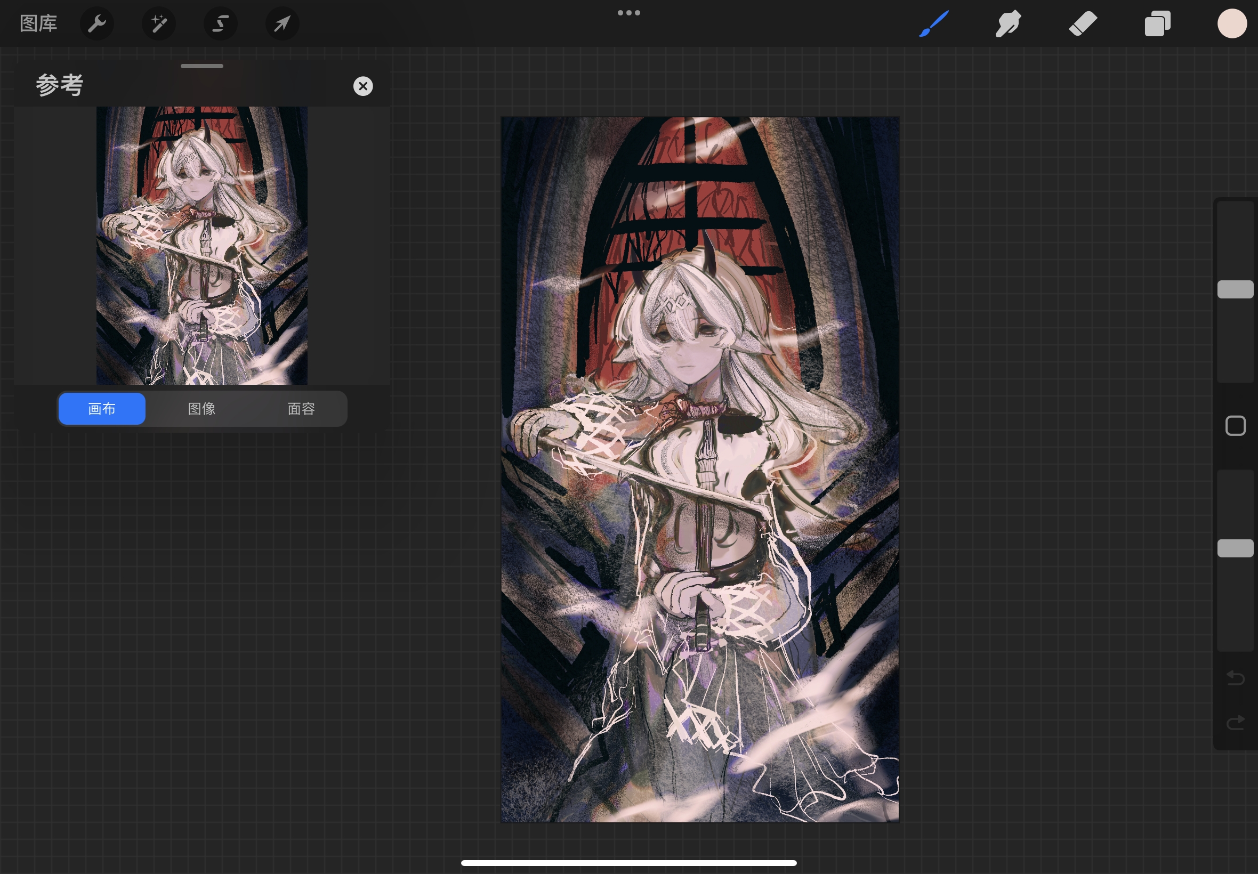Image resolution: width=1258 pixels, height=874 pixels.
Task: Switch reference to 面容 face tab
Action: point(301,409)
